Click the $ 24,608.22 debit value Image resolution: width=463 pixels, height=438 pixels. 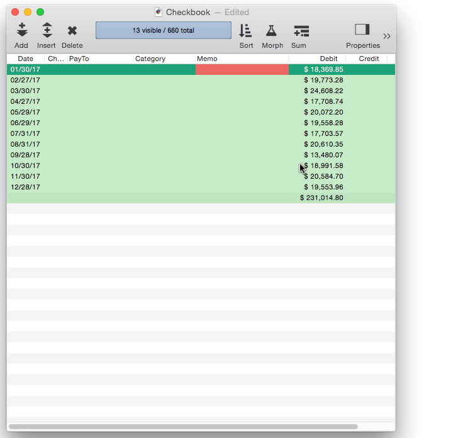pos(323,91)
